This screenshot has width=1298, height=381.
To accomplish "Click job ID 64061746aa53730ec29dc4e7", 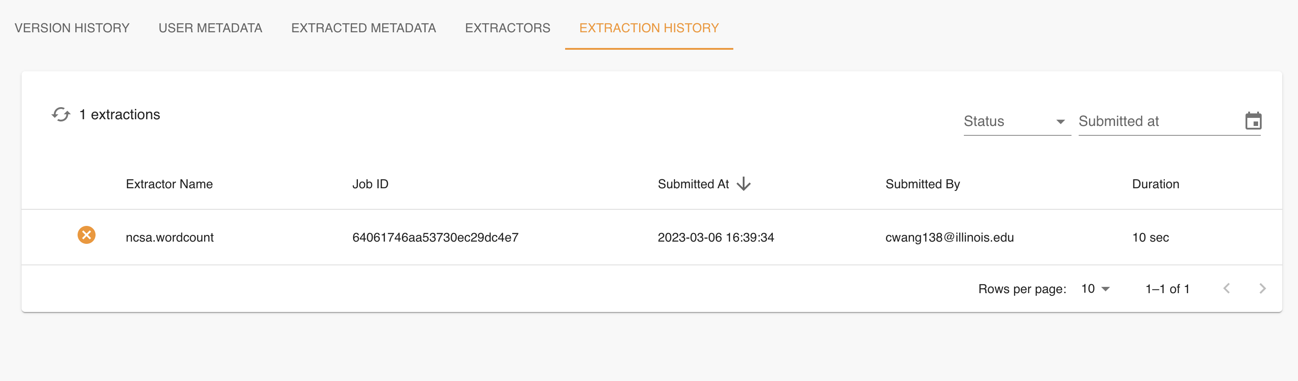I will click(x=436, y=237).
